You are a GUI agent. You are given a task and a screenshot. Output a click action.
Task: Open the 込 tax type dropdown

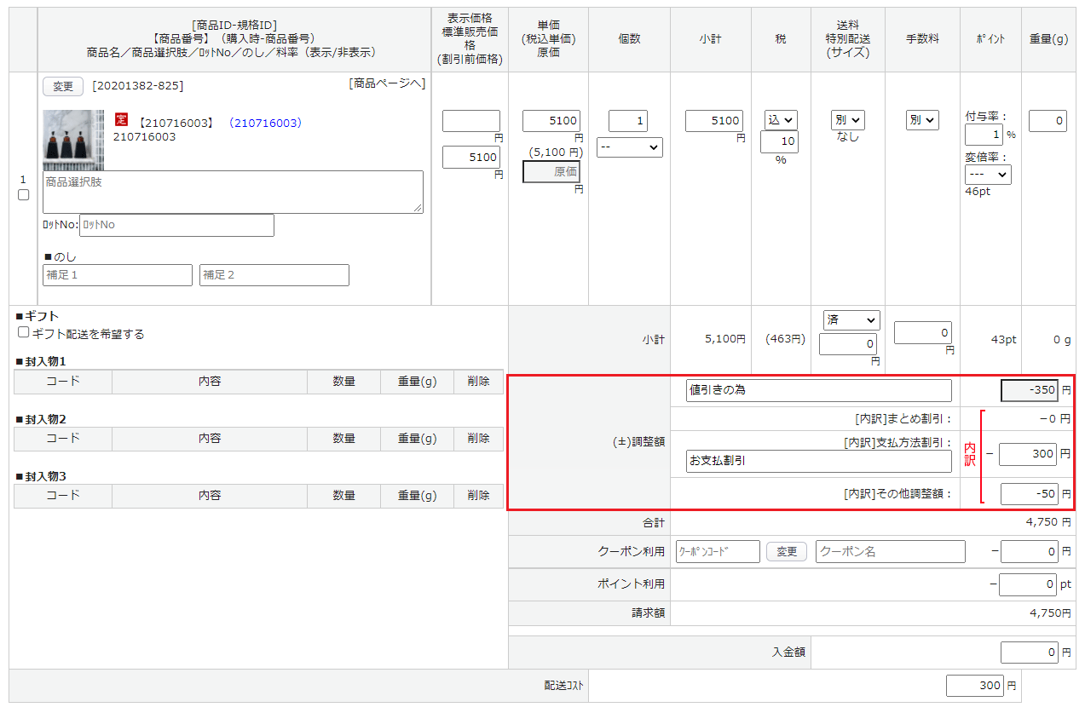[x=780, y=120]
